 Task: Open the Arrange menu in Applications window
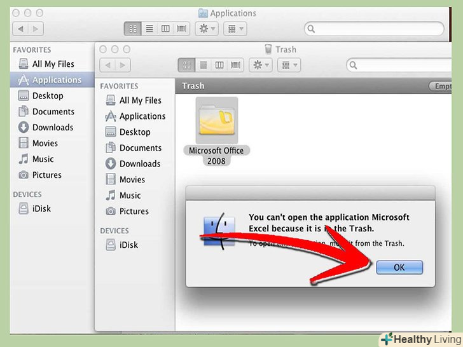click(235, 29)
